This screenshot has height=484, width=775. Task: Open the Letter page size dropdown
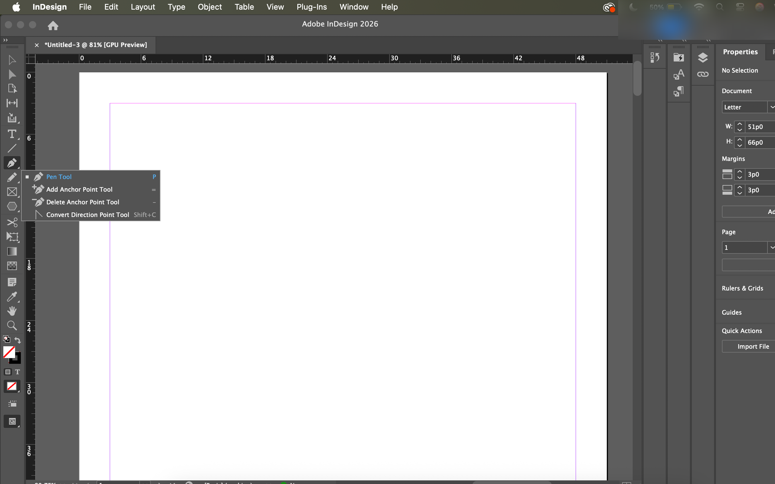[x=772, y=107]
